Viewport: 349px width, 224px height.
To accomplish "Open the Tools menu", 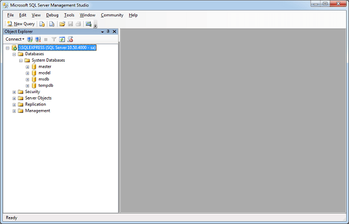I will (69, 15).
